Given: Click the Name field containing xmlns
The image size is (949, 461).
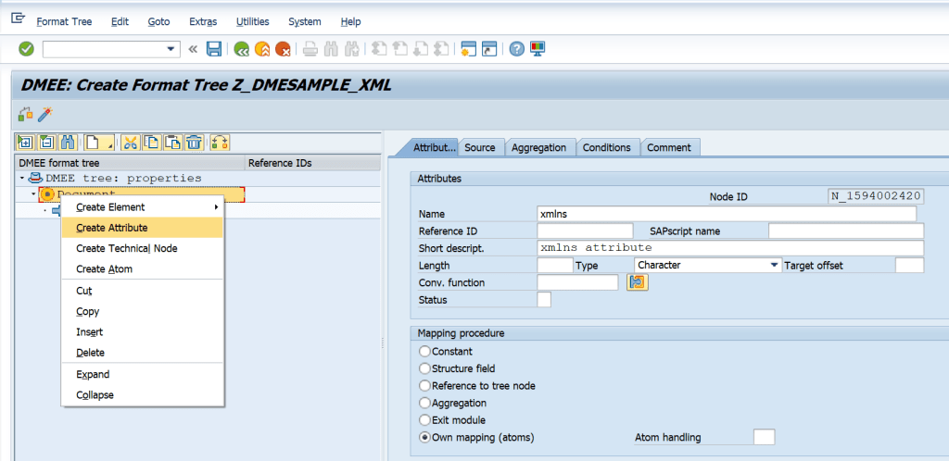Looking at the screenshot, I should [727, 214].
